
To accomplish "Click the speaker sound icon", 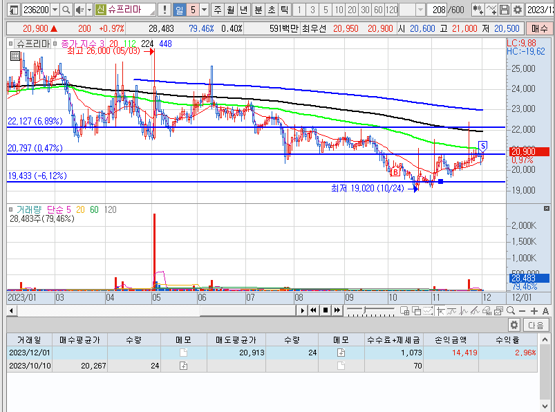I will tap(79, 10).
